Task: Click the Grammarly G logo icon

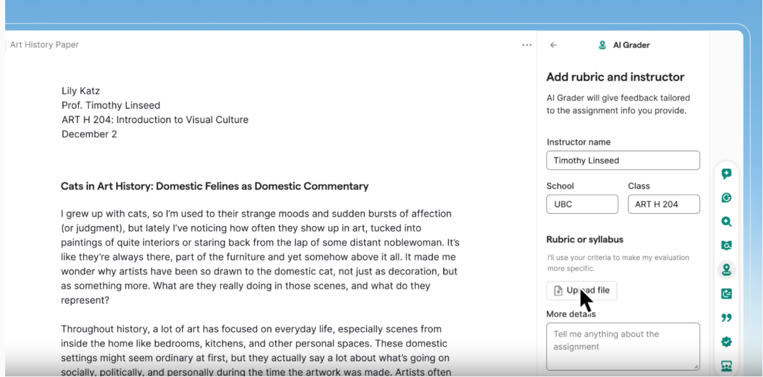Action: pos(726,198)
